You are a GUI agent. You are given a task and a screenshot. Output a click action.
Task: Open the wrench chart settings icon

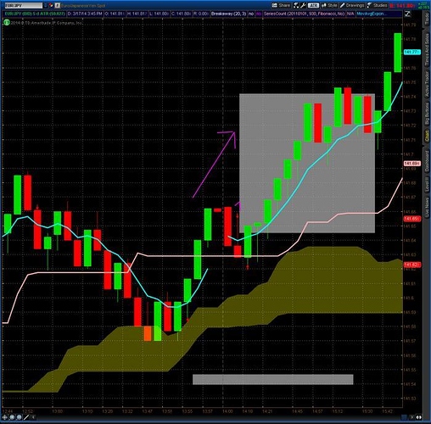(x=303, y=5)
